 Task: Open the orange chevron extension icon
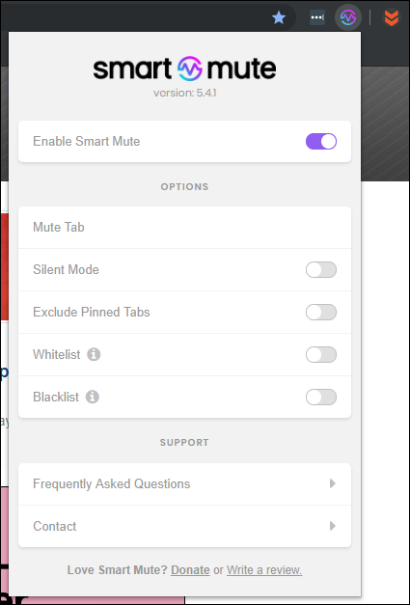pos(392,17)
